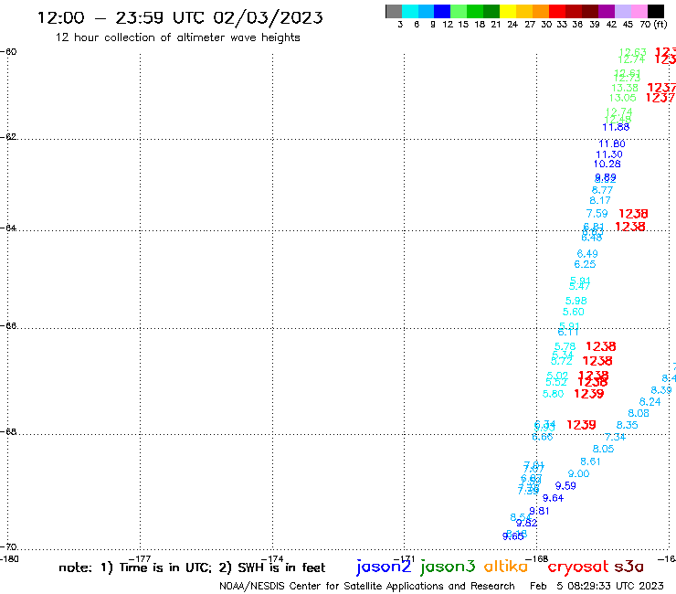
Task: Click the longitude axis label -180
Action: (9, 559)
